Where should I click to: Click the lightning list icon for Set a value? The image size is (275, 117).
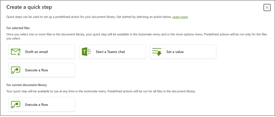point(157,52)
